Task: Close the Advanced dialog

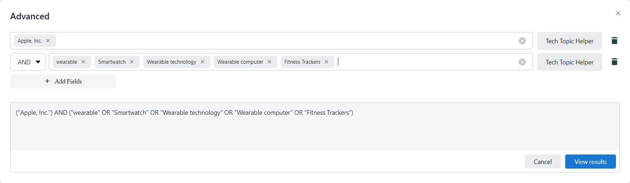Action: [618, 13]
